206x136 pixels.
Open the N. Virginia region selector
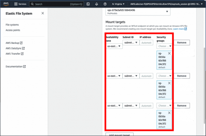click(118, 4)
